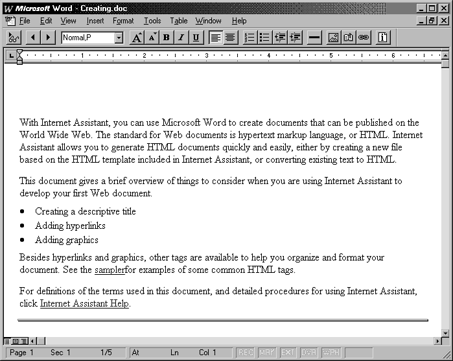Toggle italic formatting
453x361 pixels.
pyautogui.click(x=181, y=38)
